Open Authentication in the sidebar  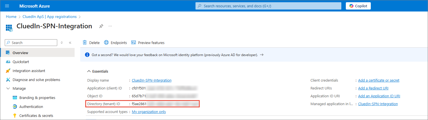click(31, 107)
